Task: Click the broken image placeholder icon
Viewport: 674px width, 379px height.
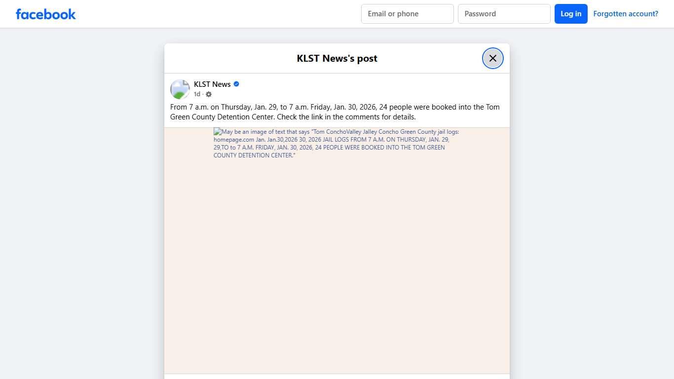Action: (217, 131)
